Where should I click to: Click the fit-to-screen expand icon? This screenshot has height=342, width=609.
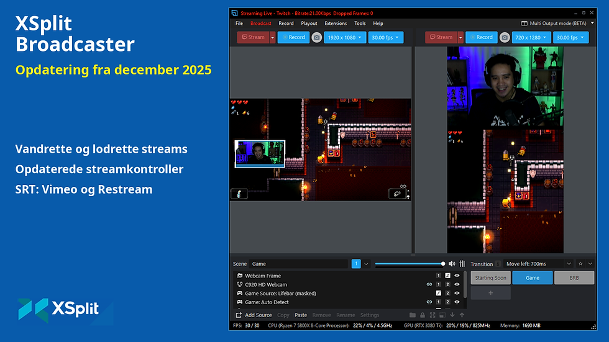click(x=433, y=315)
